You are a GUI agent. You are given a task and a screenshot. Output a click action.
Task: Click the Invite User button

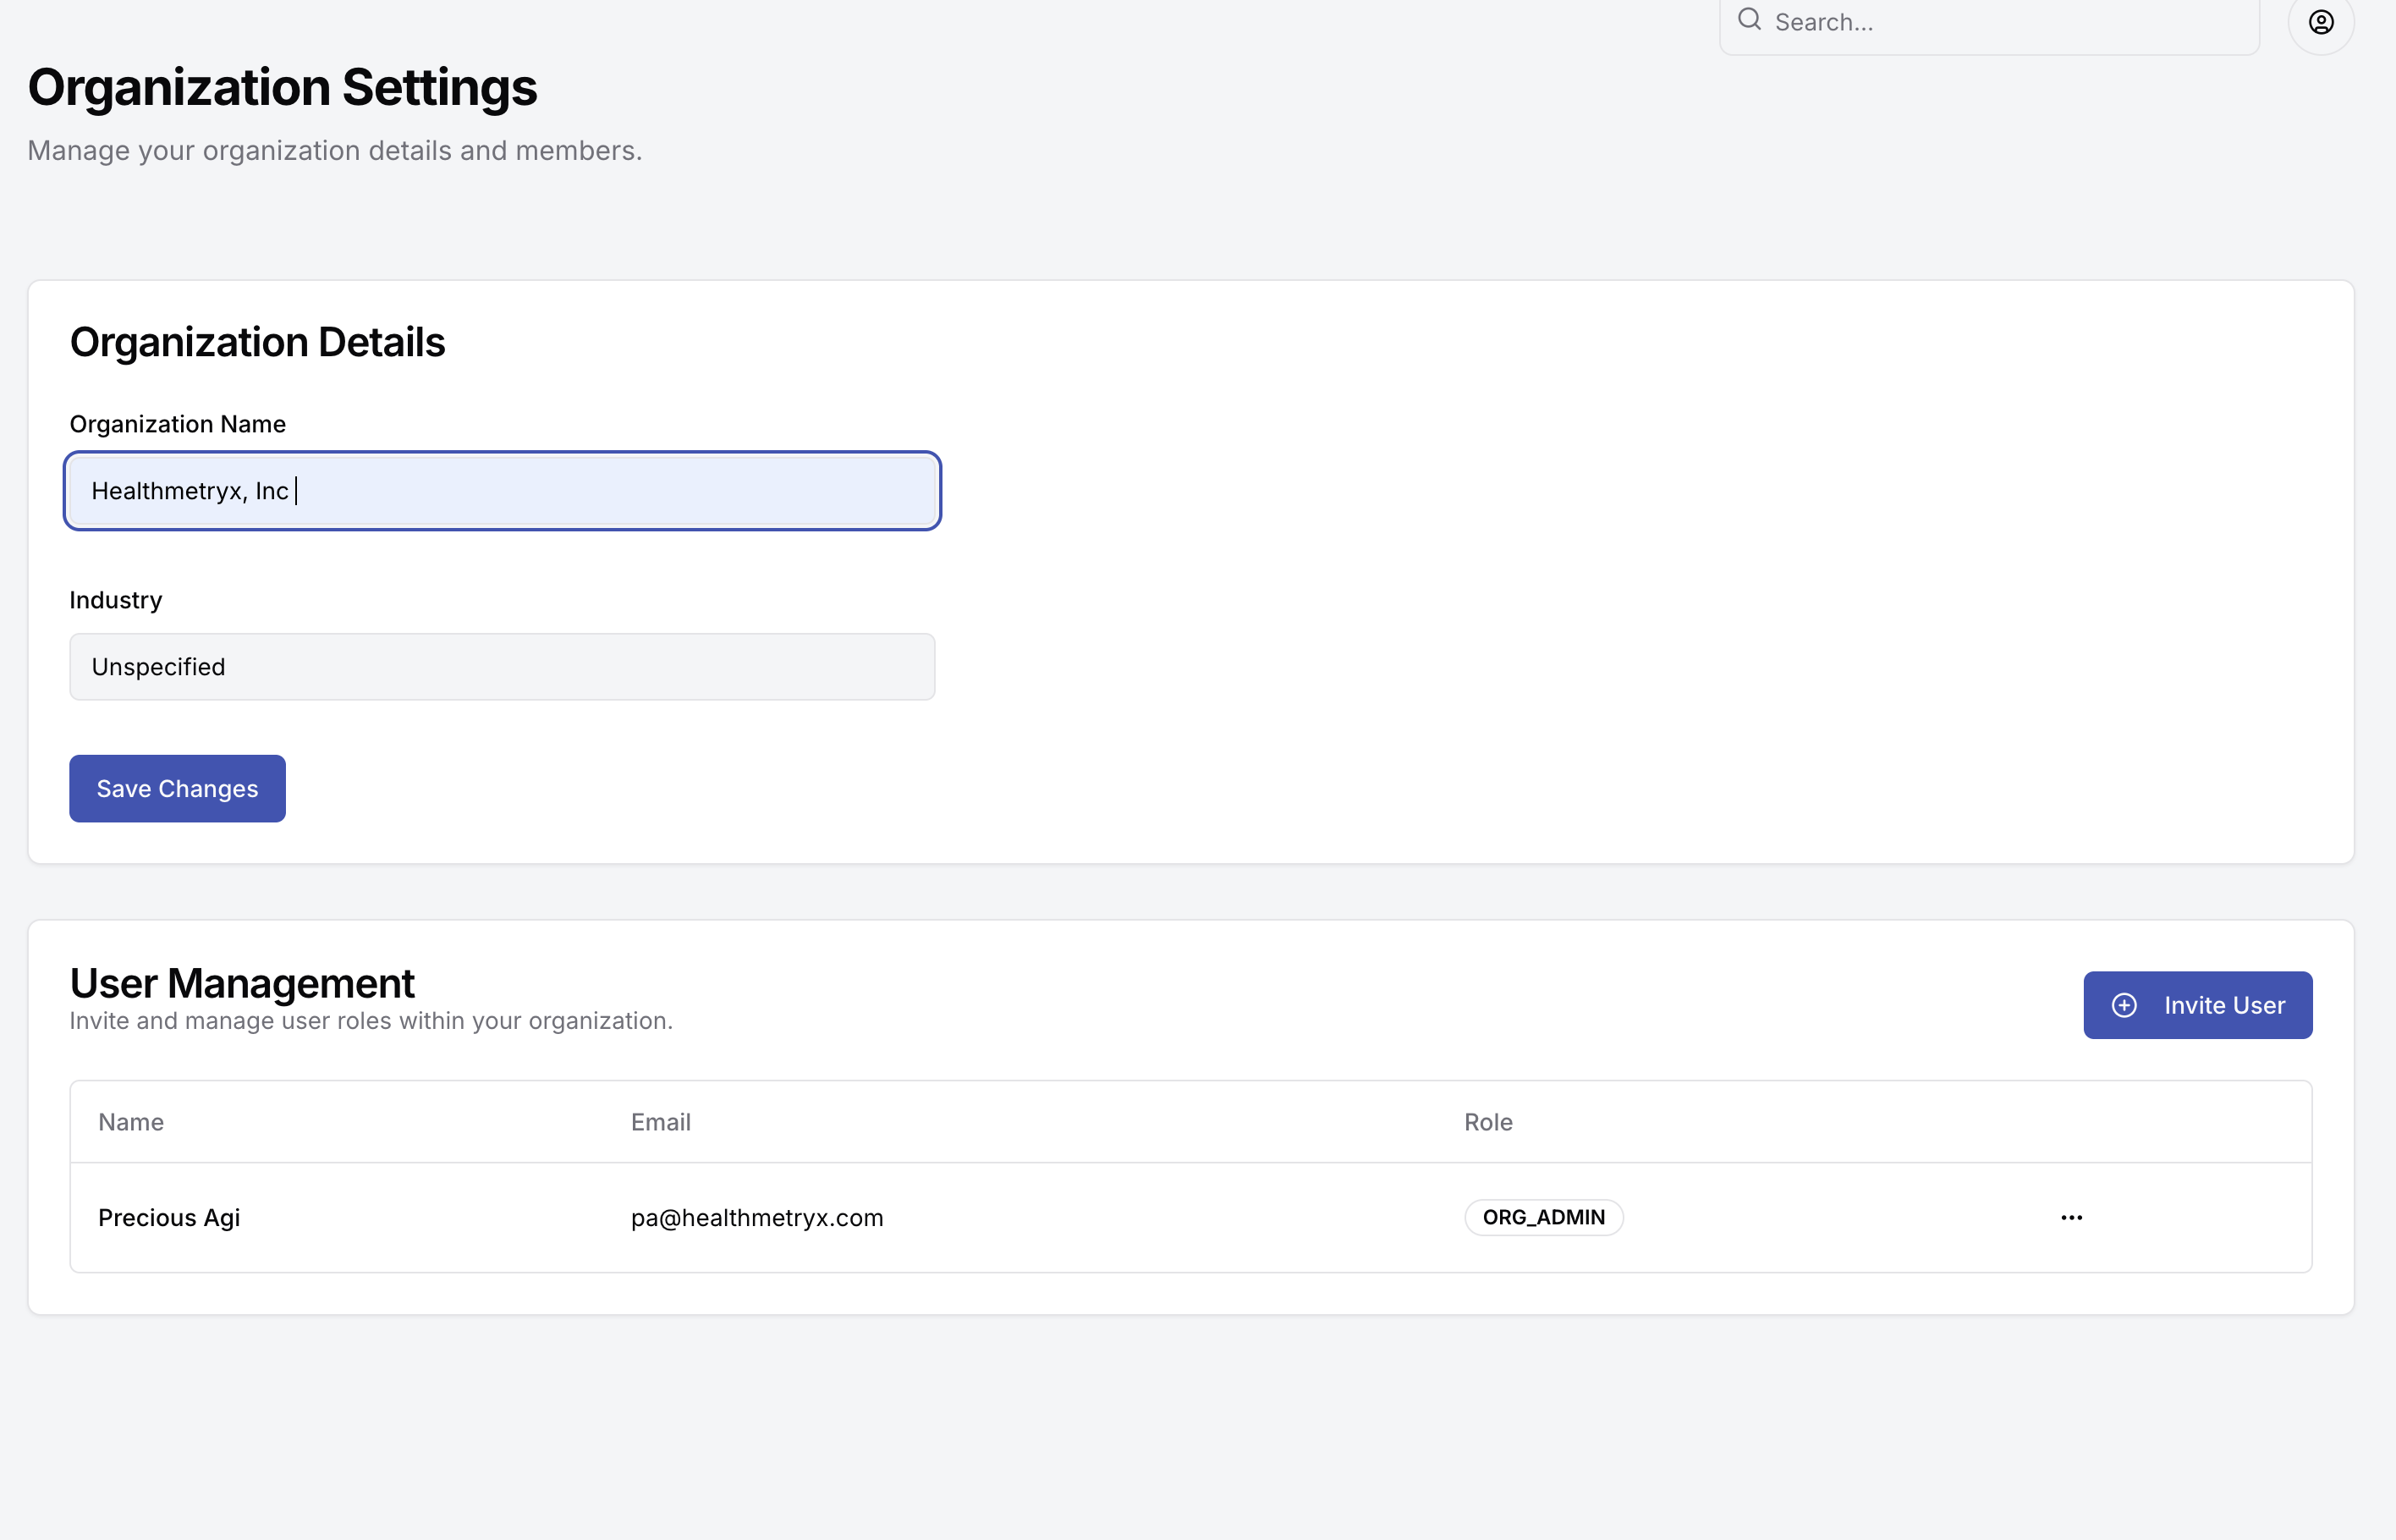point(2197,1005)
